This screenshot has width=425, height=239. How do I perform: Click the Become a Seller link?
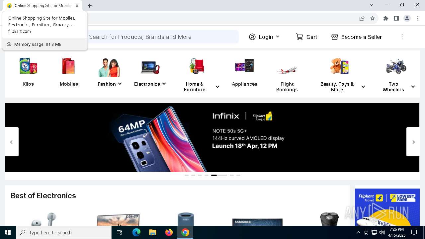pyautogui.click(x=362, y=37)
